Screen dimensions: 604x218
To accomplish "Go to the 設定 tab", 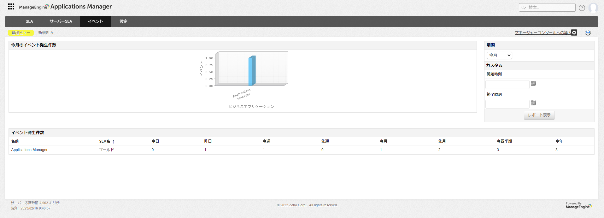I will (123, 21).
